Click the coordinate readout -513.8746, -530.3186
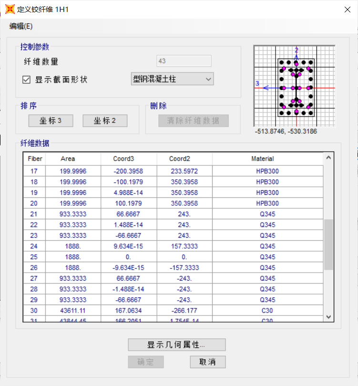This screenshot has height=386, width=358. pos(286,131)
